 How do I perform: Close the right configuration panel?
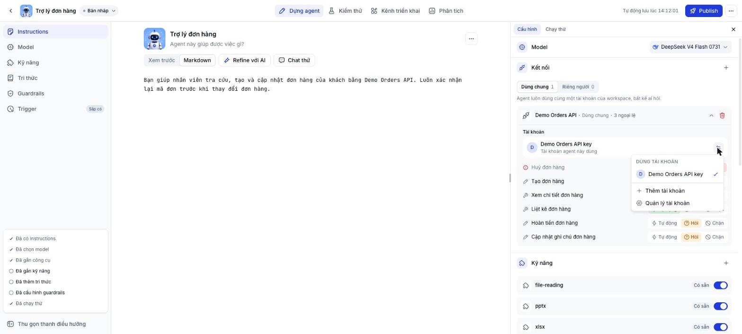733,29
